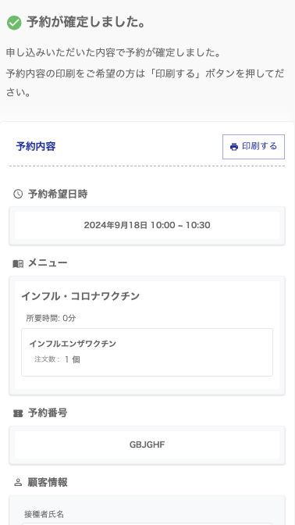
Task: Select the reservation number GBJGHF
Action: (x=147, y=445)
